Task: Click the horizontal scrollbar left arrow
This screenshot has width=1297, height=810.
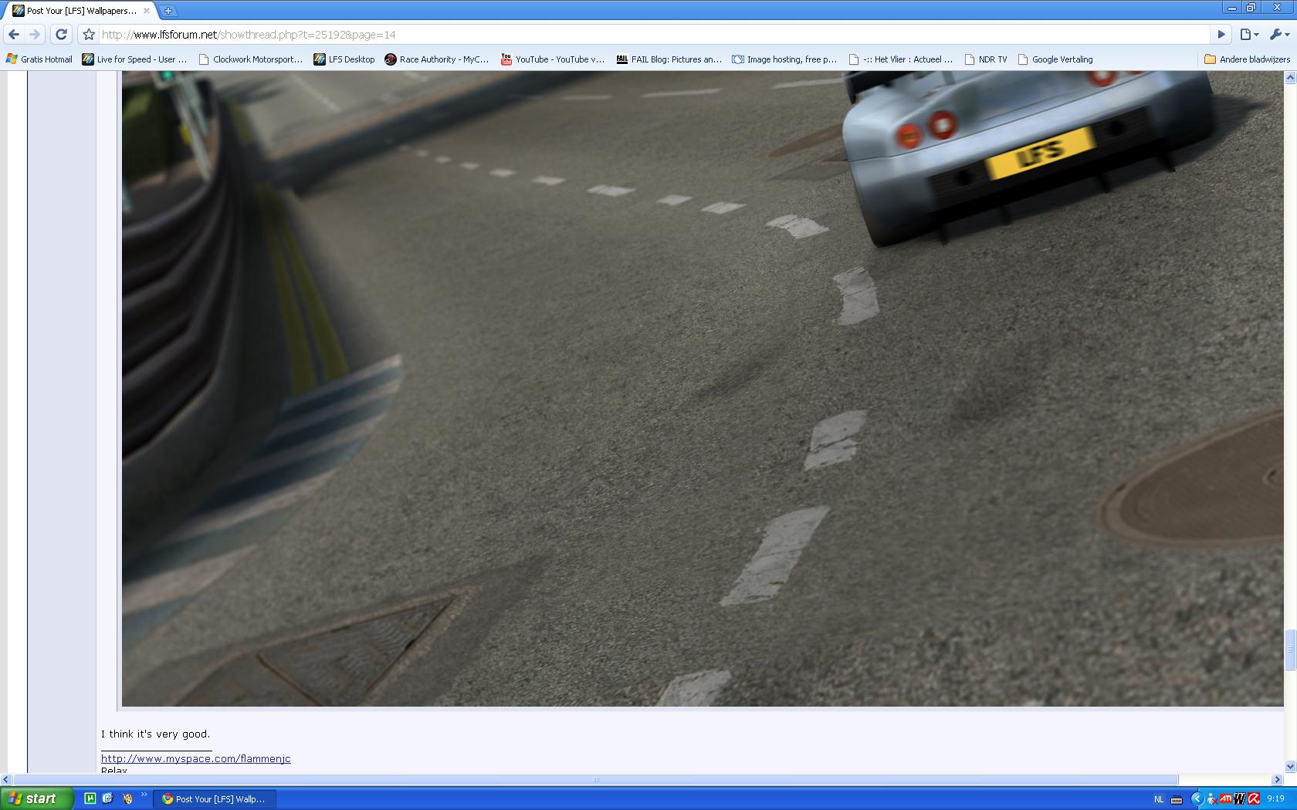Action: pos(6,779)
